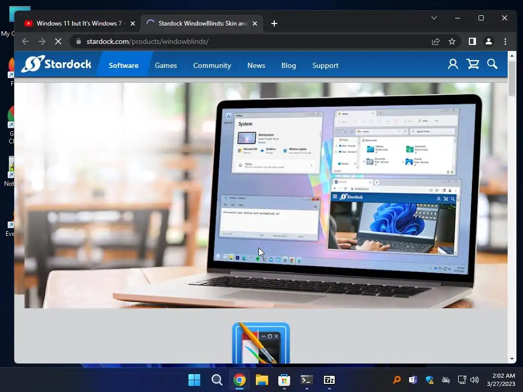
Task: Click the WindowBlinds product icon
Action: pyautogui.click(x=261, y=342)
